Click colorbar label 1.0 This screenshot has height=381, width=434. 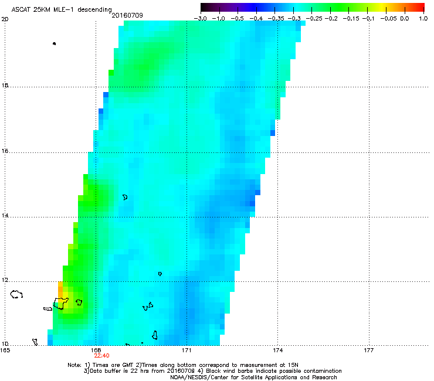tap(423, 19)
